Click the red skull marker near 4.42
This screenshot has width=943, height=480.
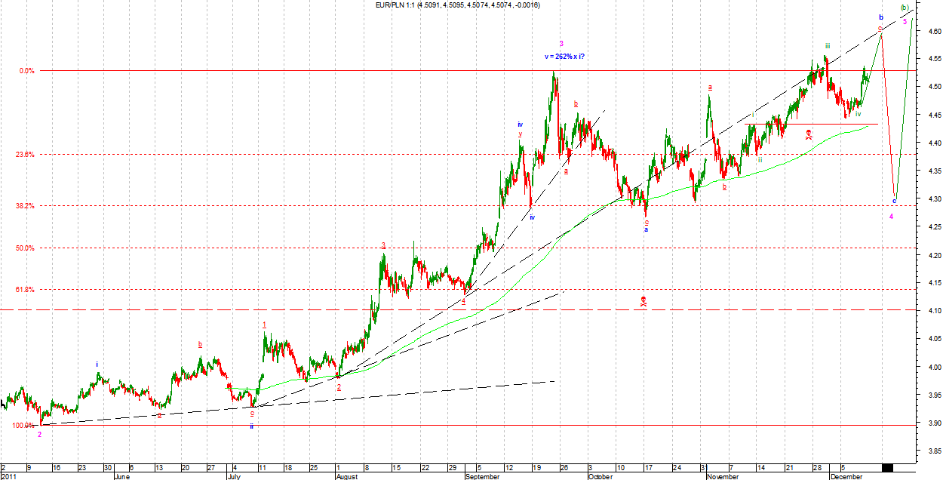[x=808, y=134]
